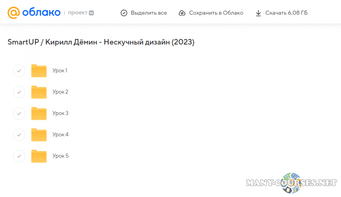
Task: Click the cloud upload icon
Action: coord(182,13)
